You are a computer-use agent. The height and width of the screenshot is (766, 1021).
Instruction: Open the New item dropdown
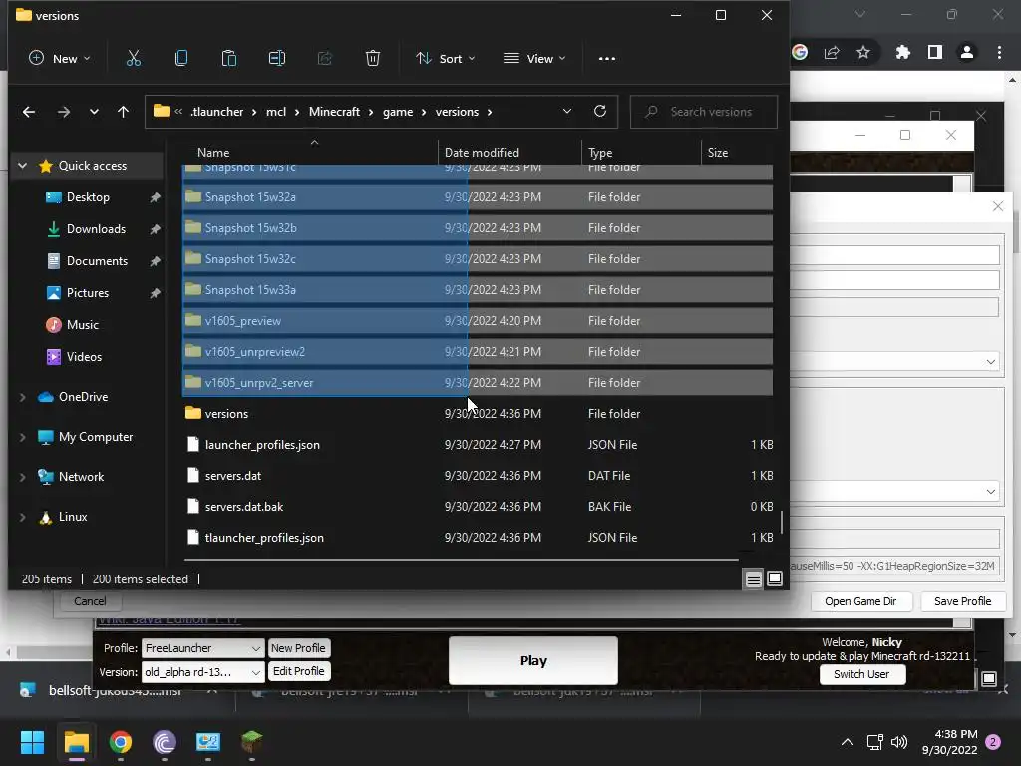(60, 59)
